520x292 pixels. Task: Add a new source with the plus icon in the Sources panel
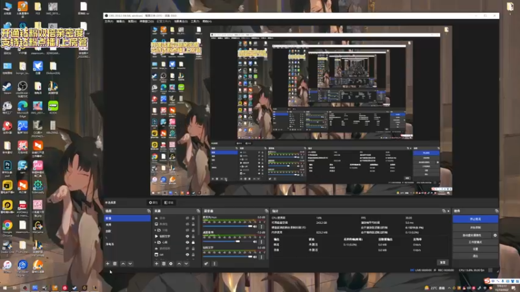click(x=157, y=264)
